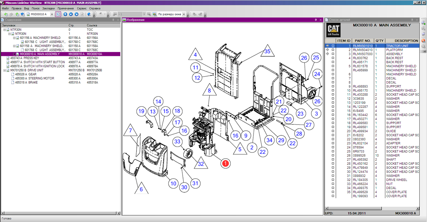
Task: Check the box for item 4 BACK REST
Action: [x=333, y=58]
